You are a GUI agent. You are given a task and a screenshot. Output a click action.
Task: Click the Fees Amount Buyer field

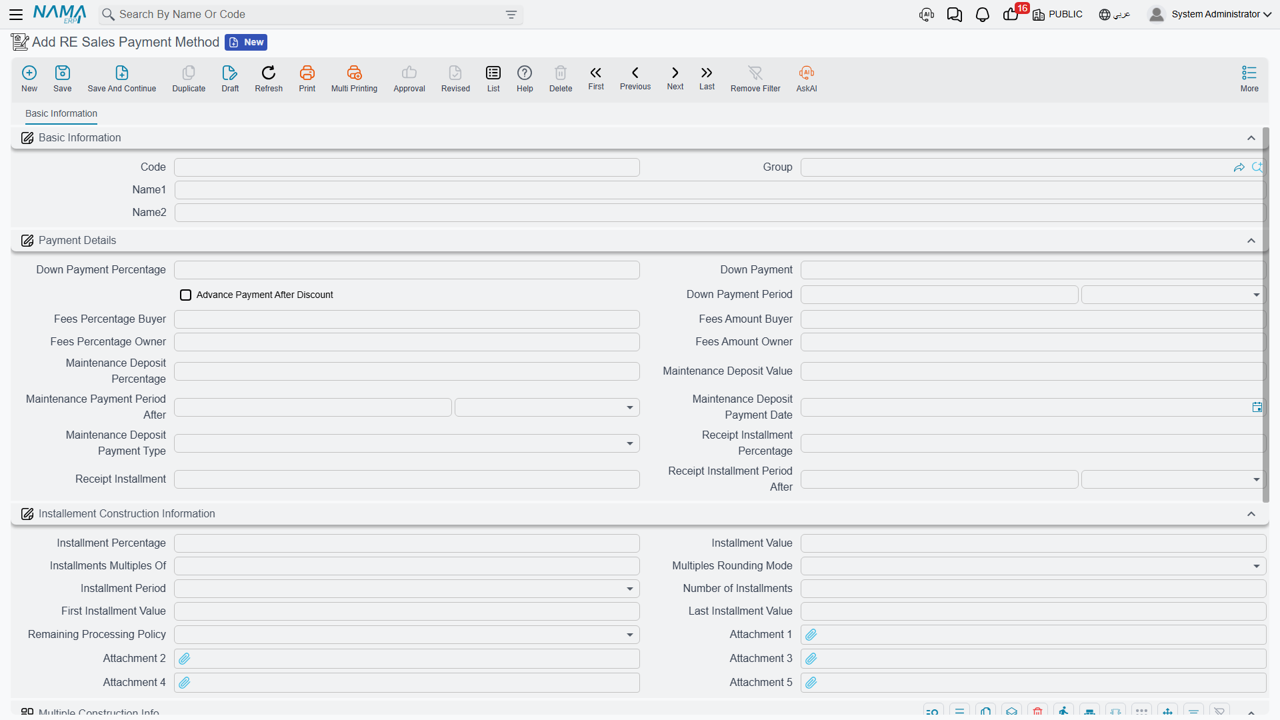click(x=1033, y=319)
